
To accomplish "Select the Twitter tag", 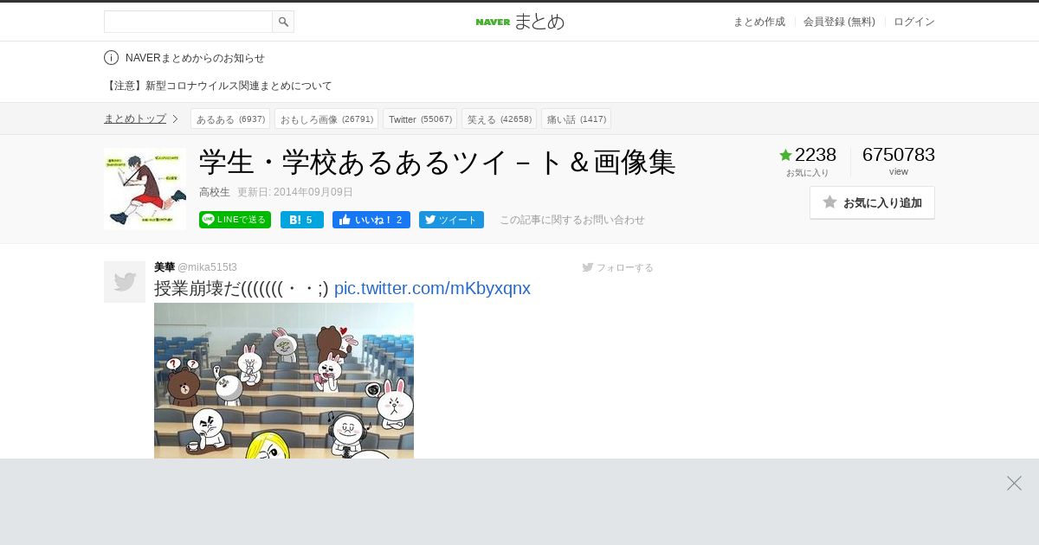I will [420, 119].
